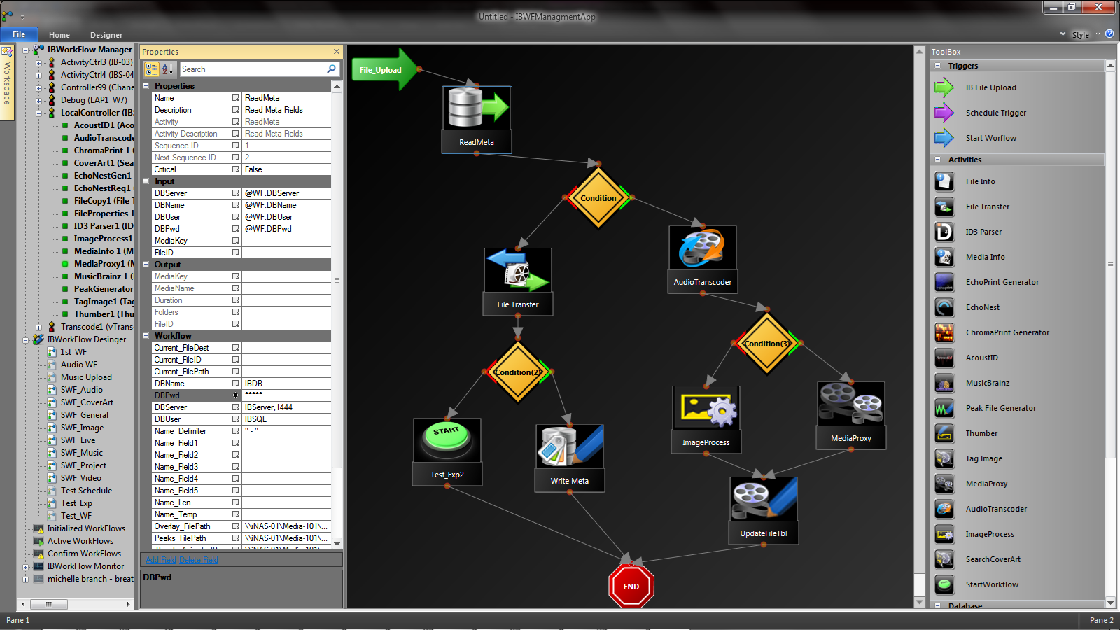Pick the EchoPrint Generator activity icon
Image resolution: width=1120 pixels, height=630 pixels.
944,282
